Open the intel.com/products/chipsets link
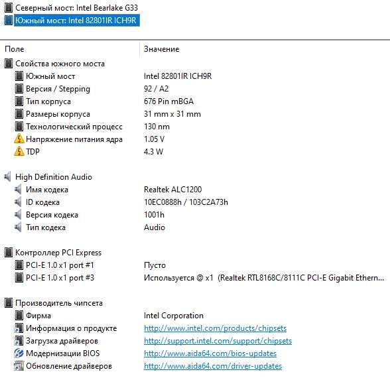390x378 pixels. pos(215,328)
